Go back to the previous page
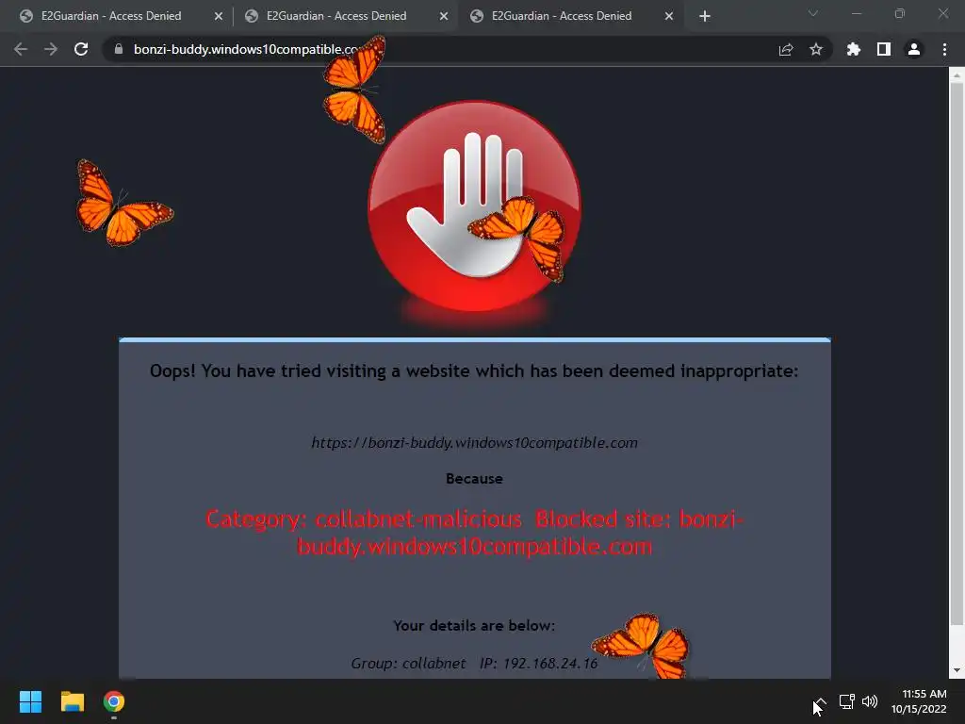This screenshot has height=724, width=965. click(x=21, y=49)
